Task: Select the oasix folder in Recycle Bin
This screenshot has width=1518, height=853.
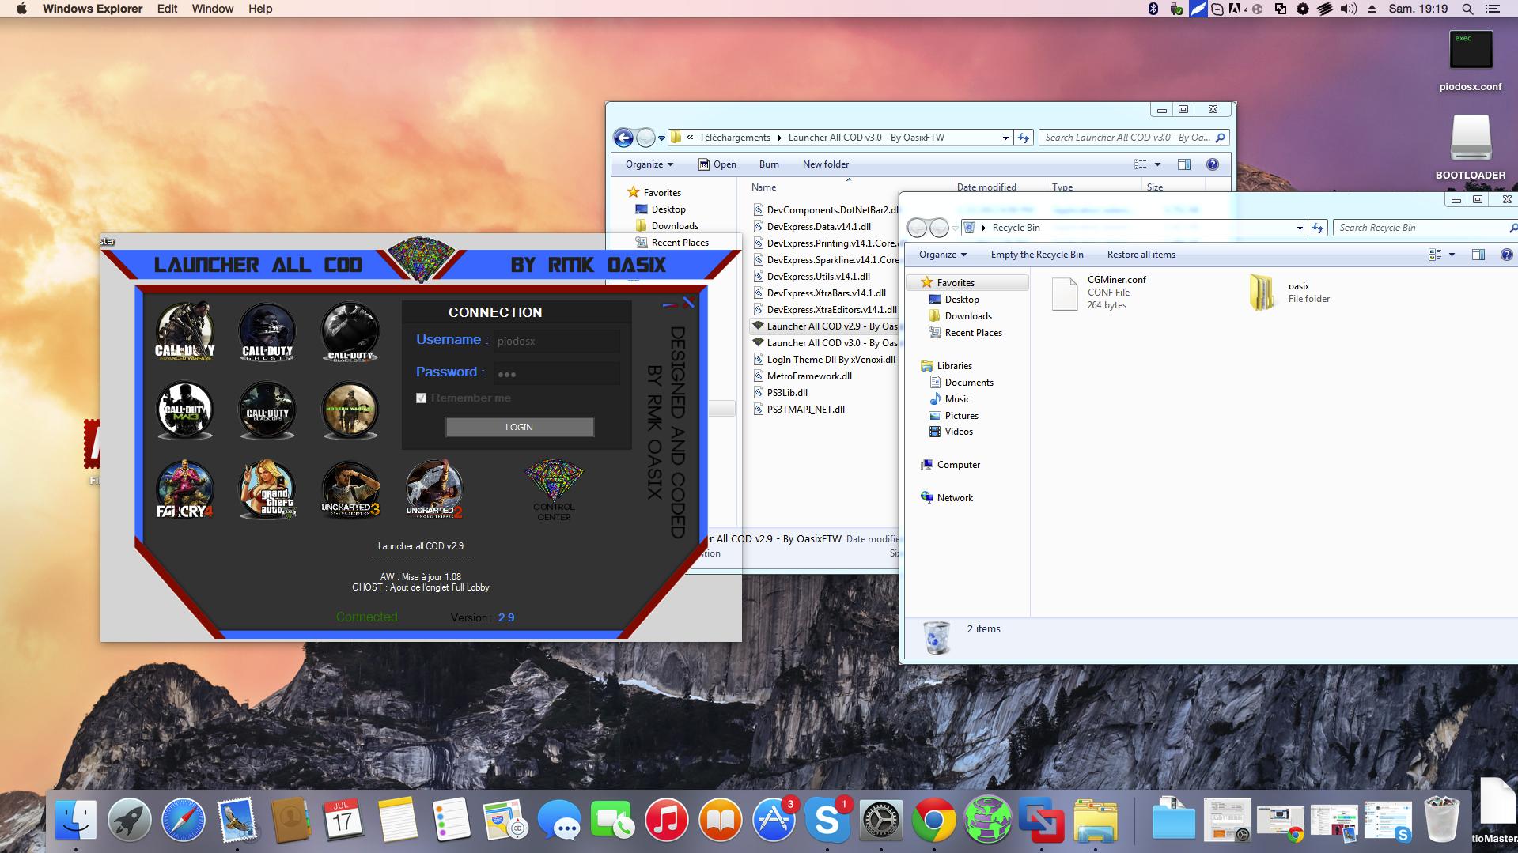Action: pyautogui.click(x=1290, y=293)
